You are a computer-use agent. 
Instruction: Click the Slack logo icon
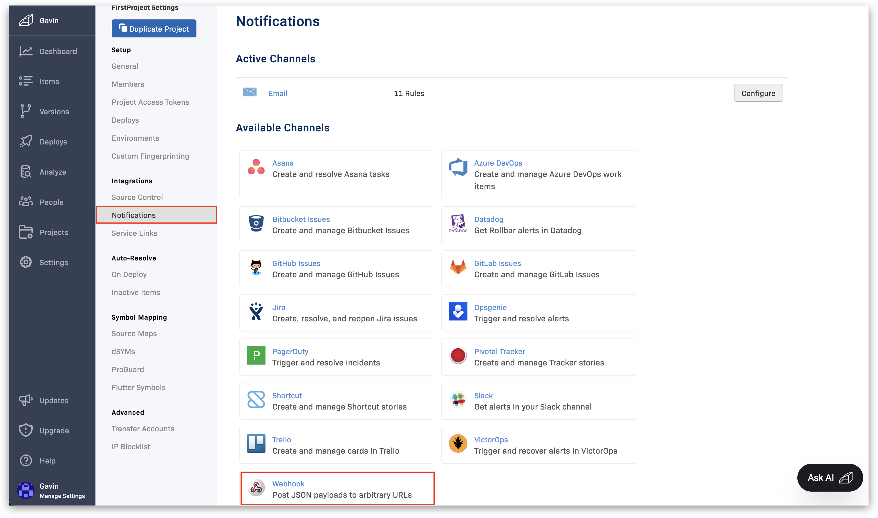(458, 400)
